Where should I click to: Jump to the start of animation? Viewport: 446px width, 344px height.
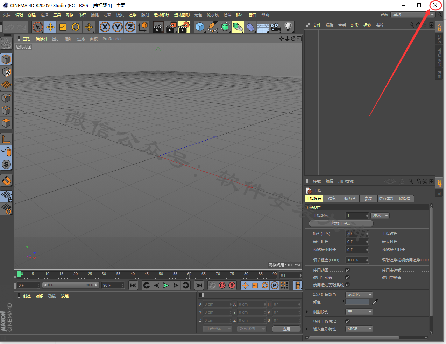(x=133, y=286)
